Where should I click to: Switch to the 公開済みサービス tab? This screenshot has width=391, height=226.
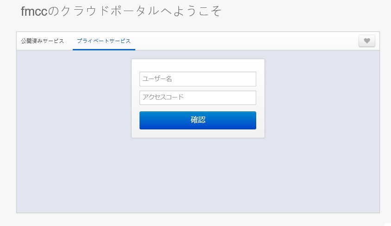tap(43, 41)
